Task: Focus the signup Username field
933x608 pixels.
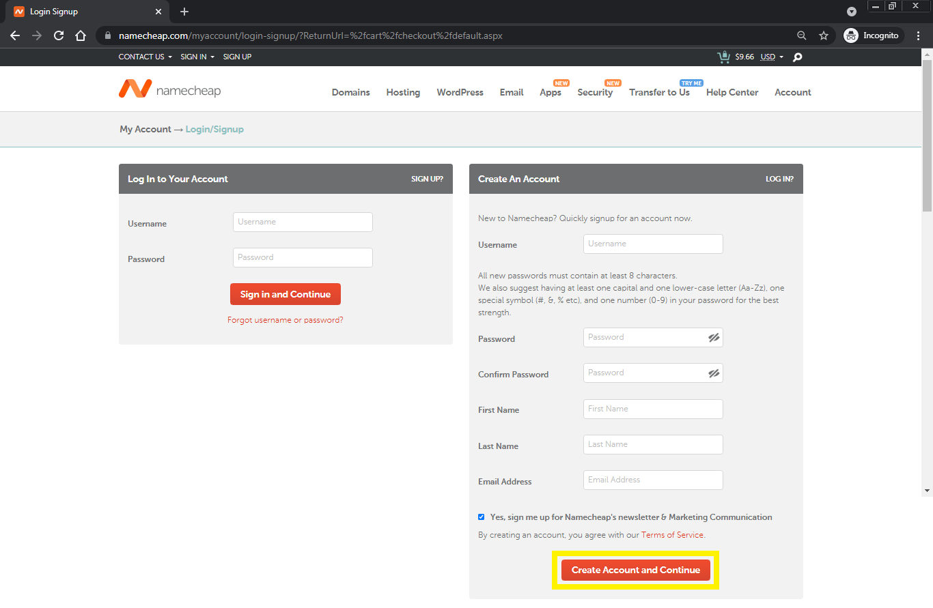Action: (653, 244)
